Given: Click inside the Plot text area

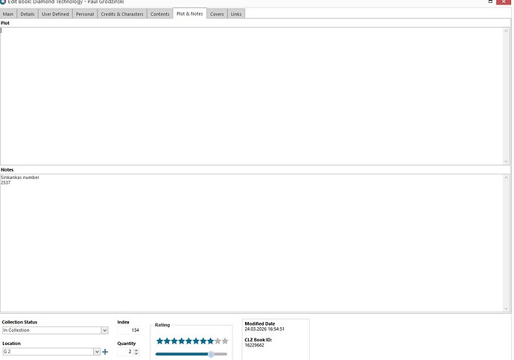Looking at the screenshot, I should [252, 96].
